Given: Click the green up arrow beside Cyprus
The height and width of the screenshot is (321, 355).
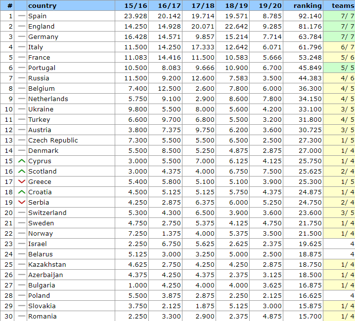Looking at the screenshot, I should 21,161.
